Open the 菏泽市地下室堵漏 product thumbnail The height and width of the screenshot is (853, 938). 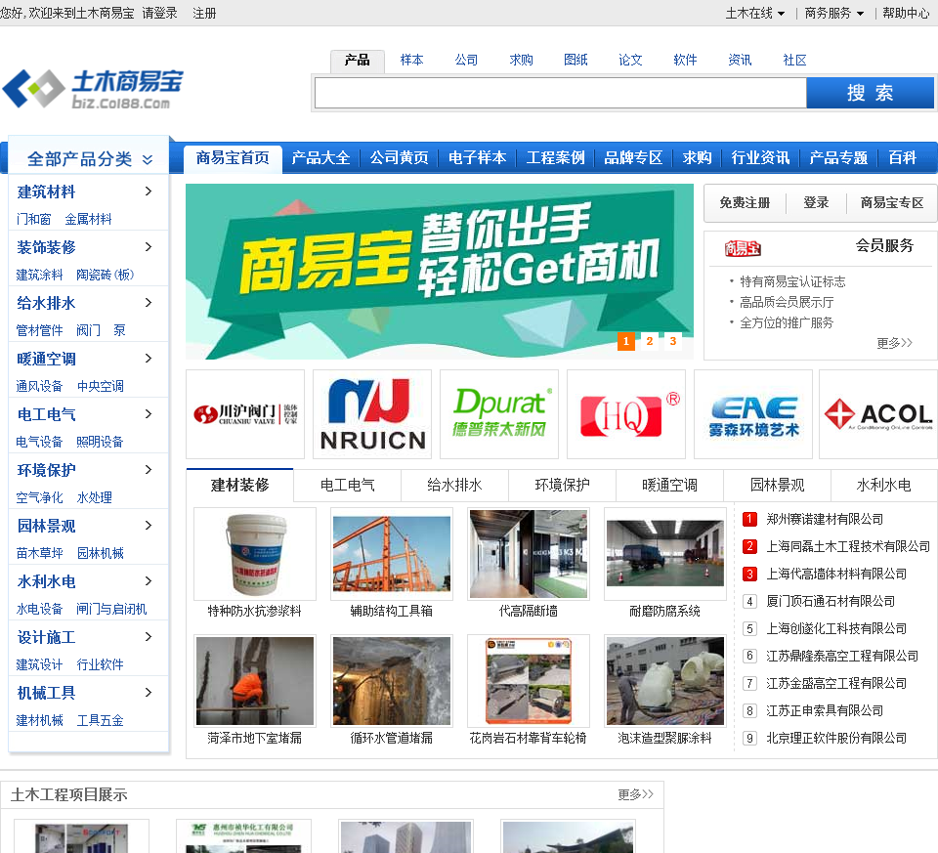click(255, 681)
